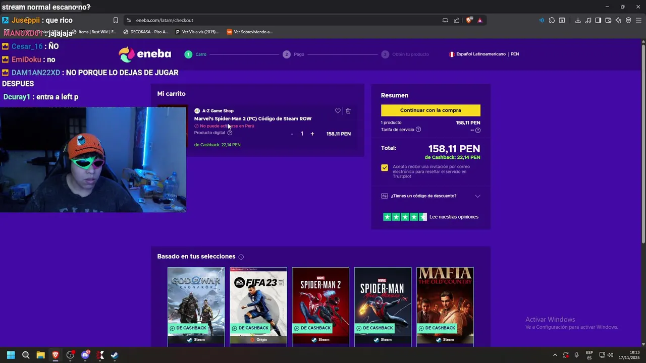Screen dimensions: 646x363
Task: Open Spider-Man 2 recommendation thumbnail
Action: (x=320, y=307)
